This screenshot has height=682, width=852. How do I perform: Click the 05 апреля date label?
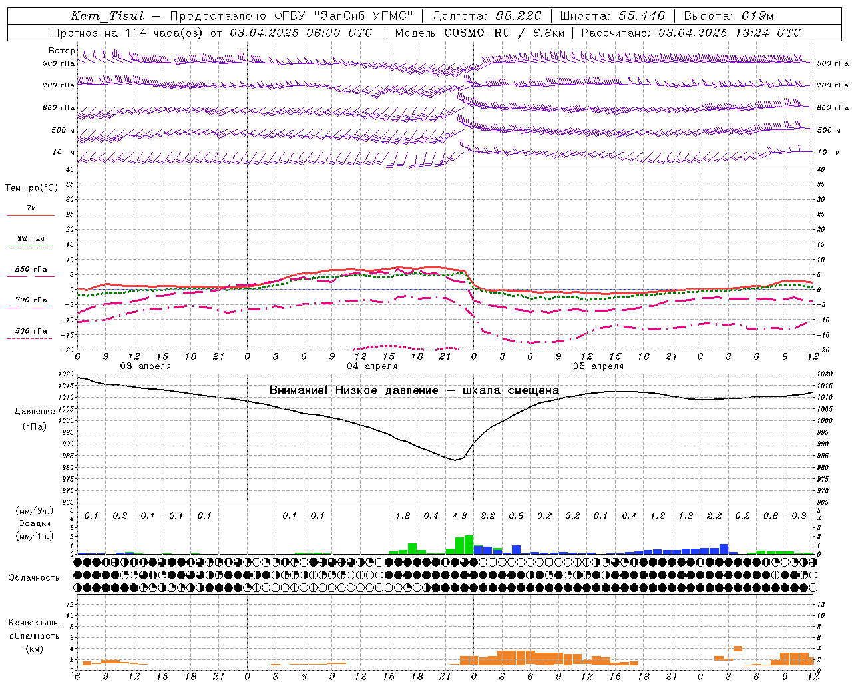(x=598, y=366)
